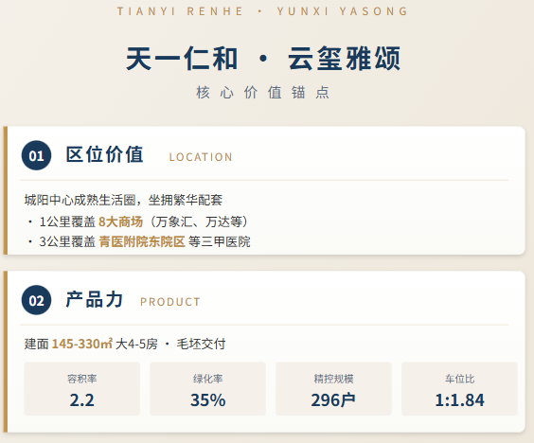This screenshot has height=443, width=534.
Task: Click the main title 天一仁和 · 云玺雅颂
Action: click(x=263, y=59)
